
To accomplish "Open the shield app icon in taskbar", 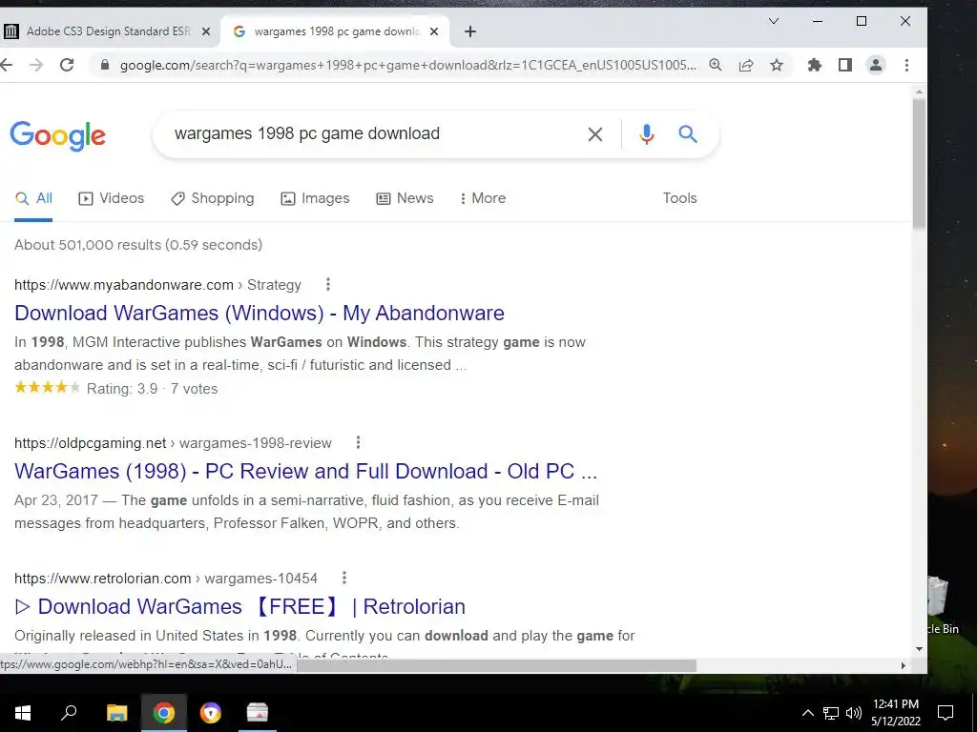I will pyautogui.click(x=211, y=713).
